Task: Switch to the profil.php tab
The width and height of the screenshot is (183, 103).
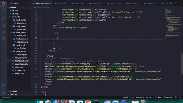Action: [x=132, y=3]
